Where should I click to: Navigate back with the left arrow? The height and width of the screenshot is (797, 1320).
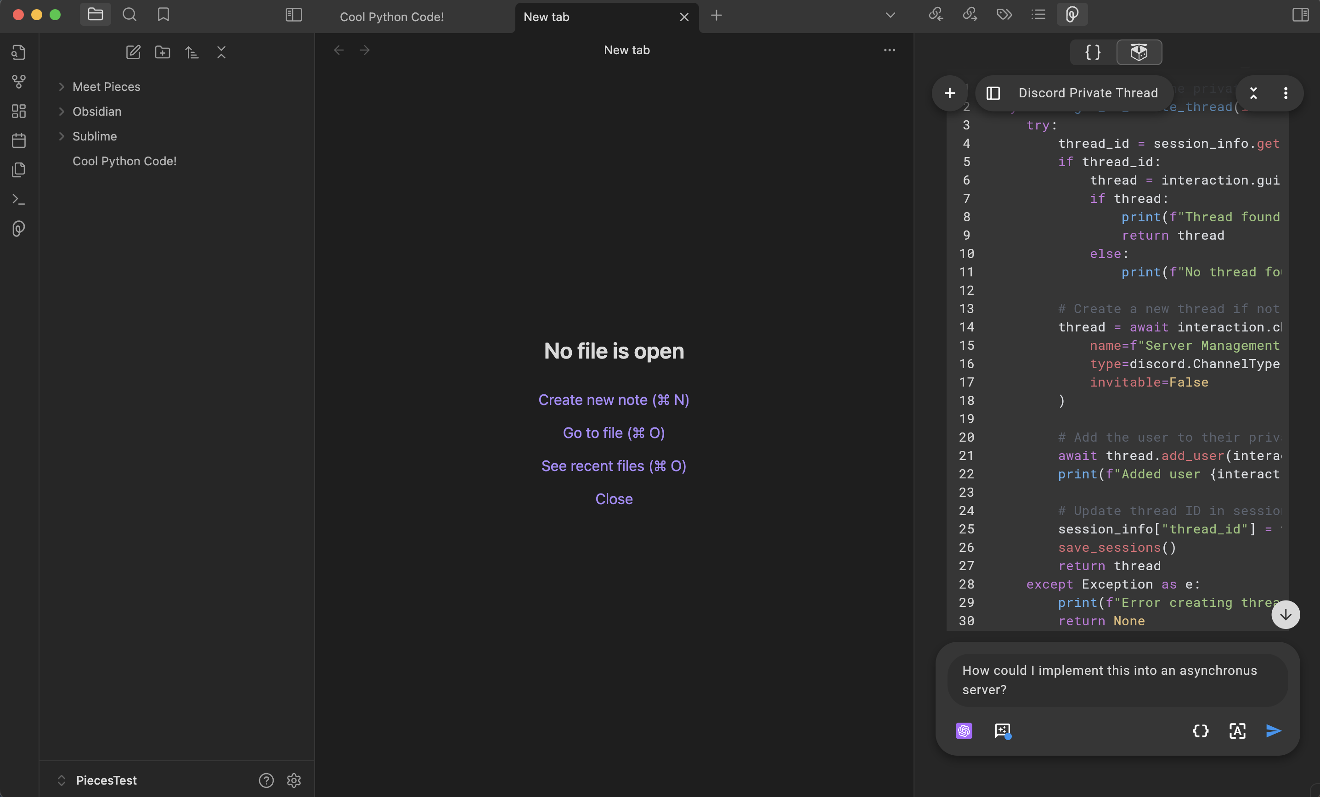tap(338, 50)
